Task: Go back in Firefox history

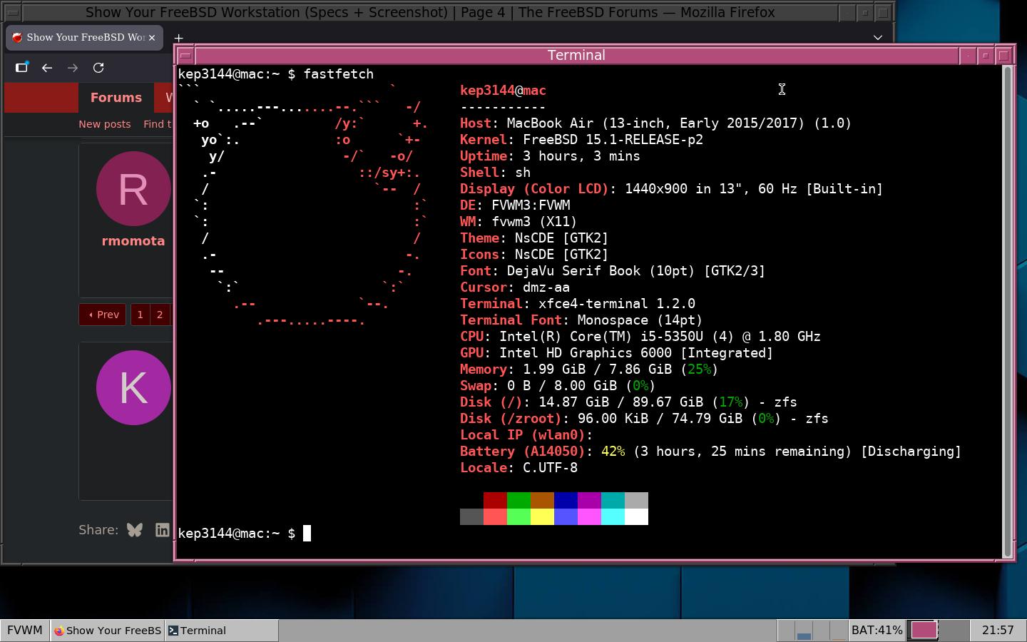Action: coord(47,68)
